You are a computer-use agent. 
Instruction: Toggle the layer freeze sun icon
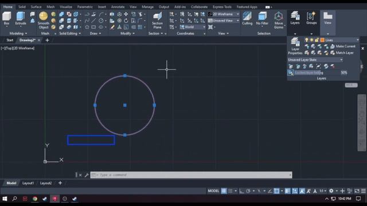pyautogui.click(x=311, y=40)
